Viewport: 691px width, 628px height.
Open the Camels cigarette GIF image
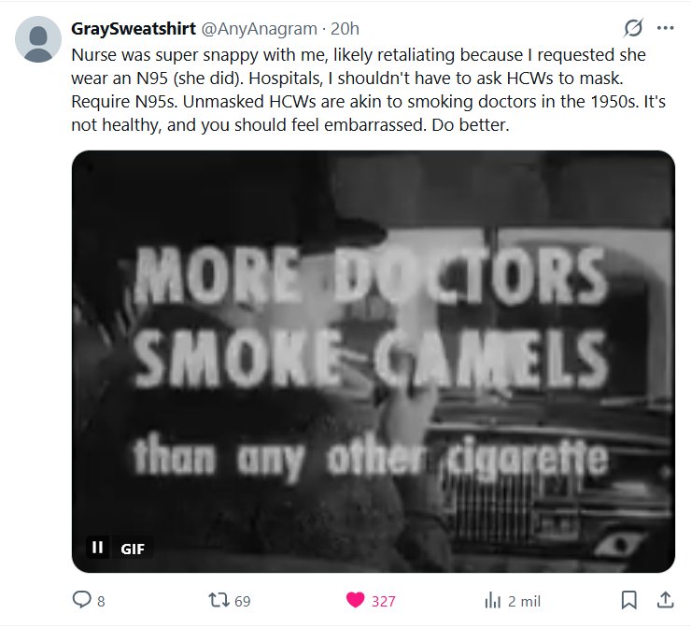tap(374, 361)
